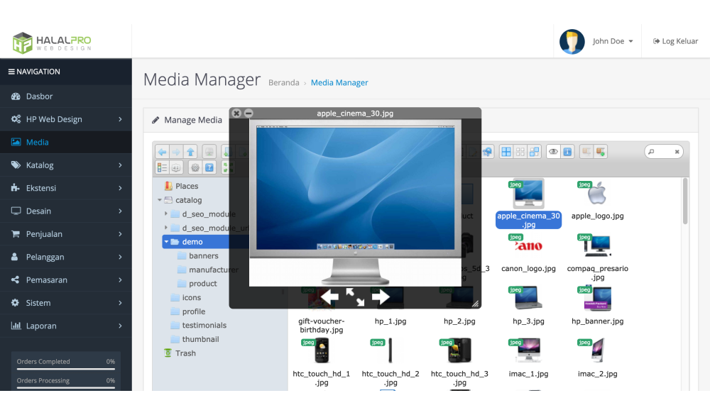Image resolution: width=710 pixels, height=415 pixels.
Task: Click the Dasbor dashboard gauge icon
Action: pos(16,96)
